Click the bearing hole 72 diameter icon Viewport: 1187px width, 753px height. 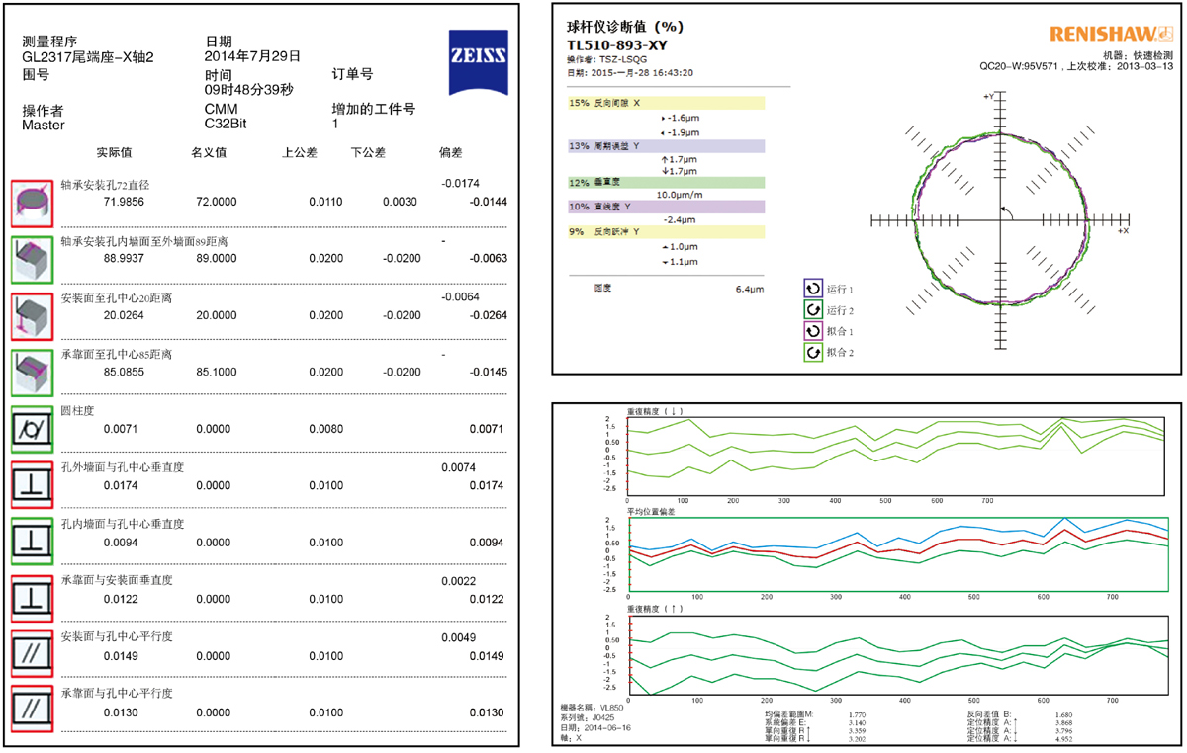click(30, 202)
